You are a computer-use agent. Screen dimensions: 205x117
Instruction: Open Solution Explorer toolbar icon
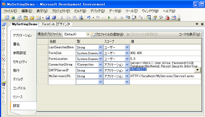[148, 18]
